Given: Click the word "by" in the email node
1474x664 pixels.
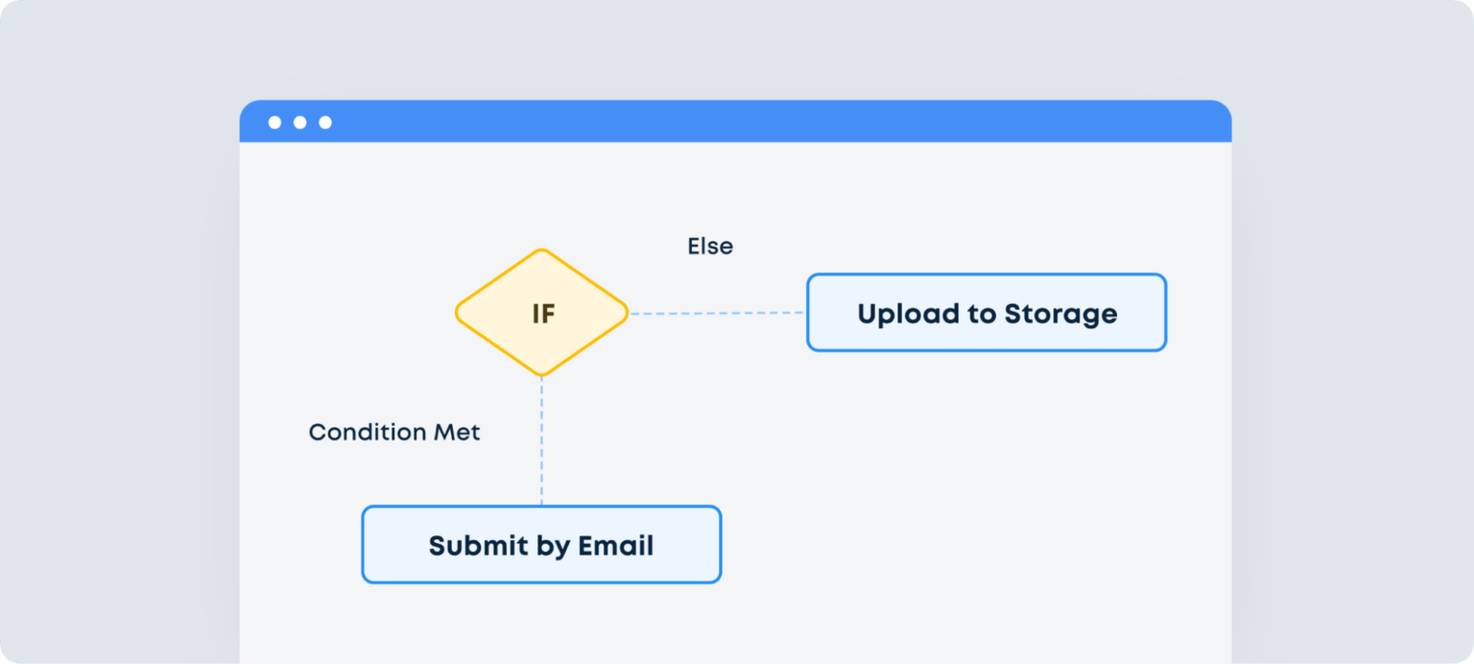Looking at the screenshot, I should 548,546.
